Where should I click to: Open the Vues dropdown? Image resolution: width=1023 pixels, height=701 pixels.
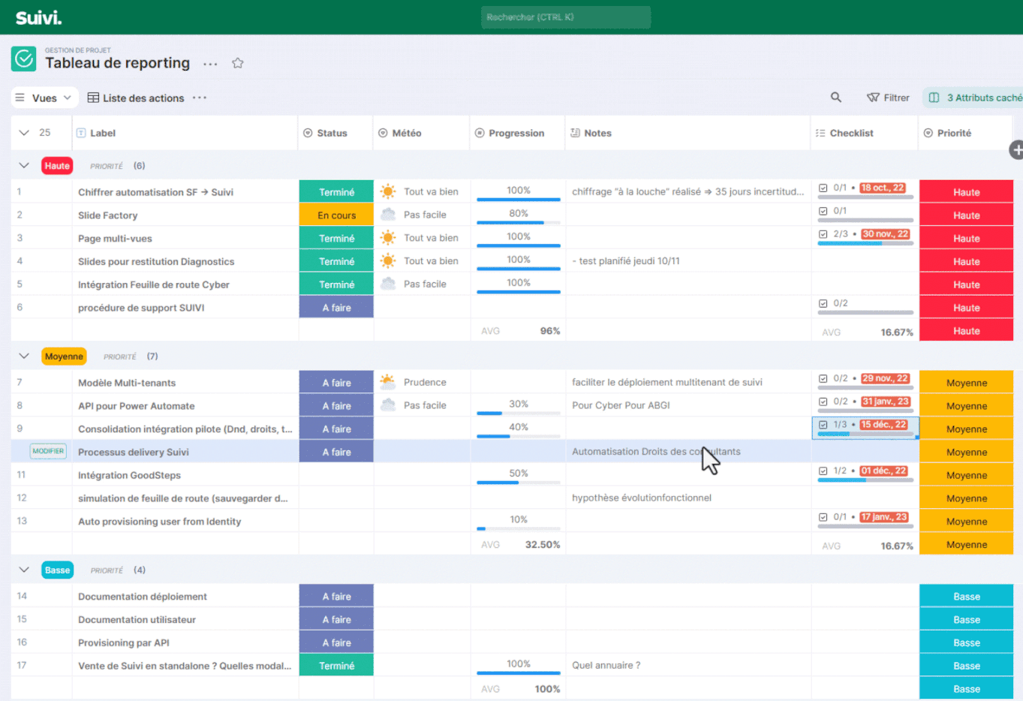tap(44, 98)
